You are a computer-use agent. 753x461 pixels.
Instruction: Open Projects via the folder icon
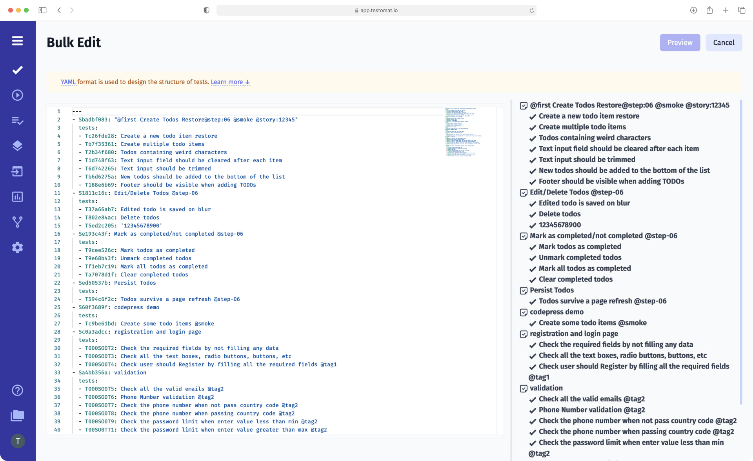[x=18, y=416]
